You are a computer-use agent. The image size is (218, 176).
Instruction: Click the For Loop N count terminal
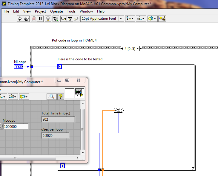point(59,67)
